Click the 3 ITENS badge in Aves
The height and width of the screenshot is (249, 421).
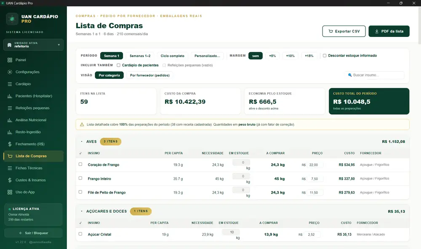111,142
